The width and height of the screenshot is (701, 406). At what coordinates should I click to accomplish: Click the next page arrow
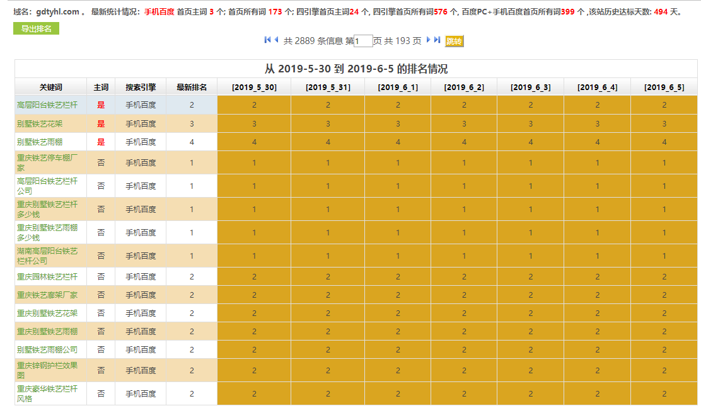429,40
